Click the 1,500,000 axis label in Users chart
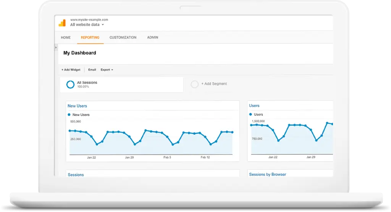 (x=258, y=121)
